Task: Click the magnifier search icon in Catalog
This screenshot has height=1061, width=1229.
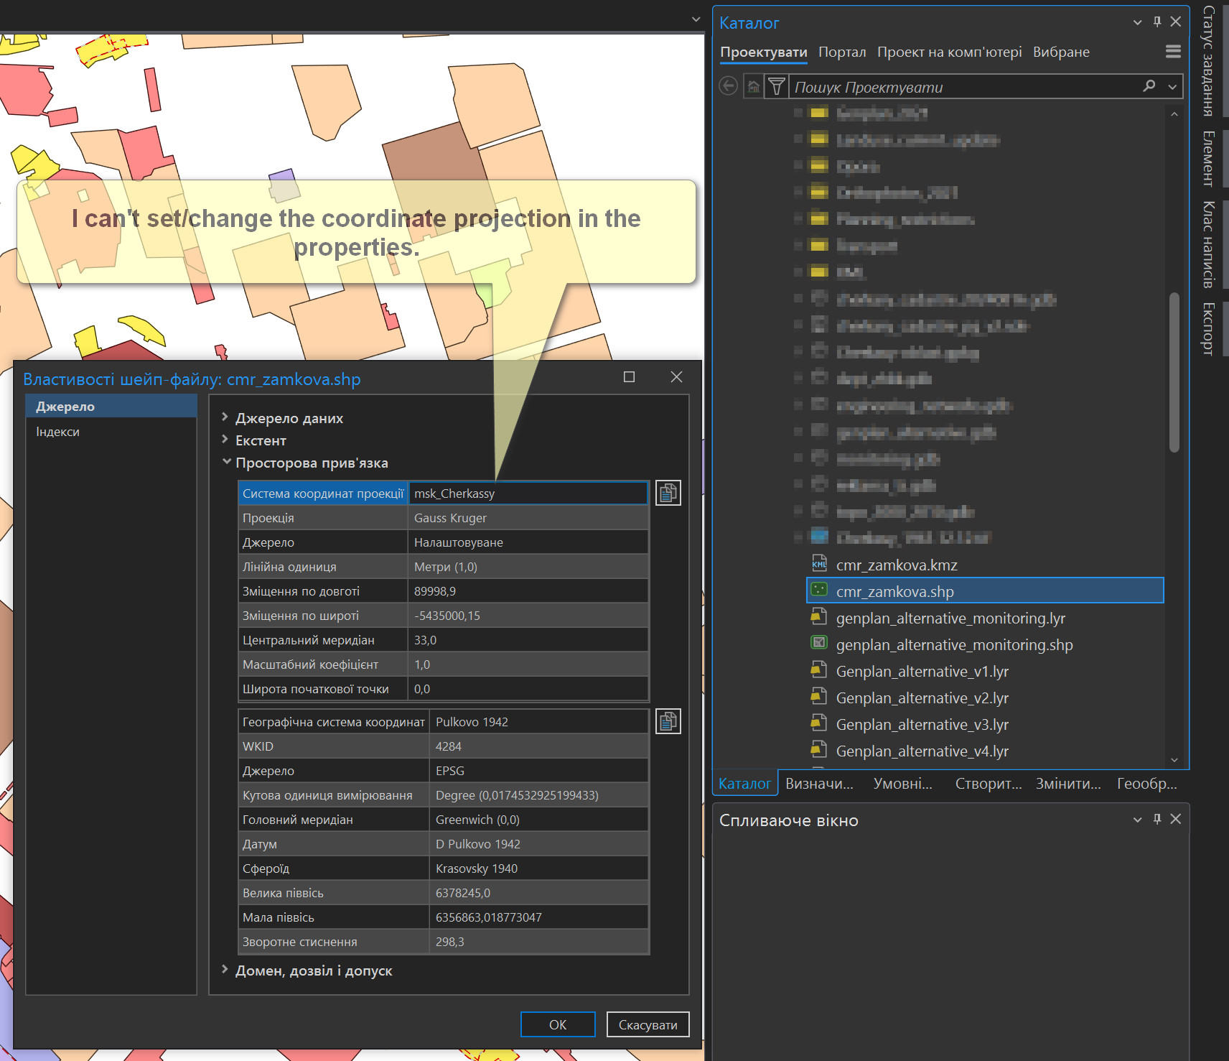Action: click(x=1149, y=86)
